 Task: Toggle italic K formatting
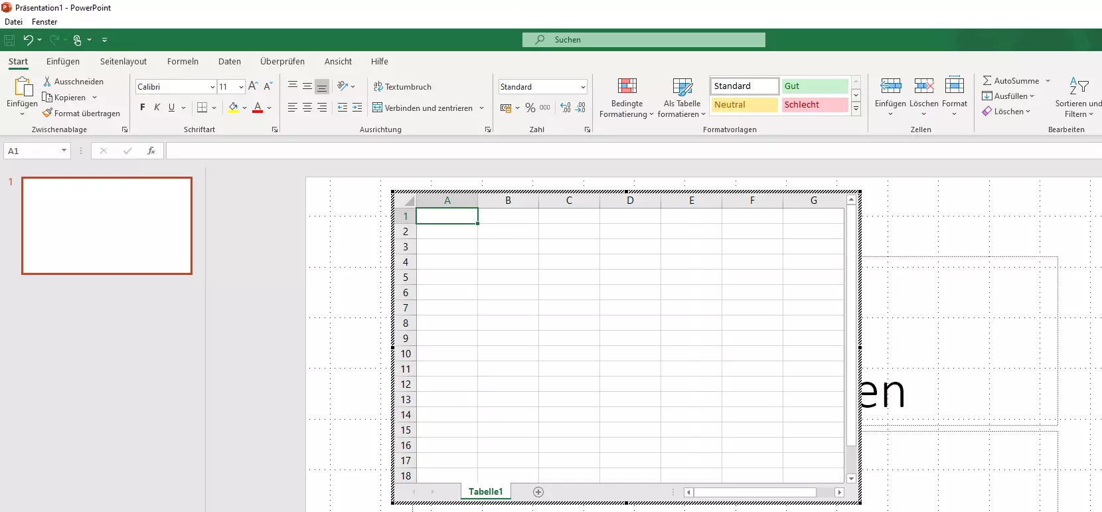[157, 108]
